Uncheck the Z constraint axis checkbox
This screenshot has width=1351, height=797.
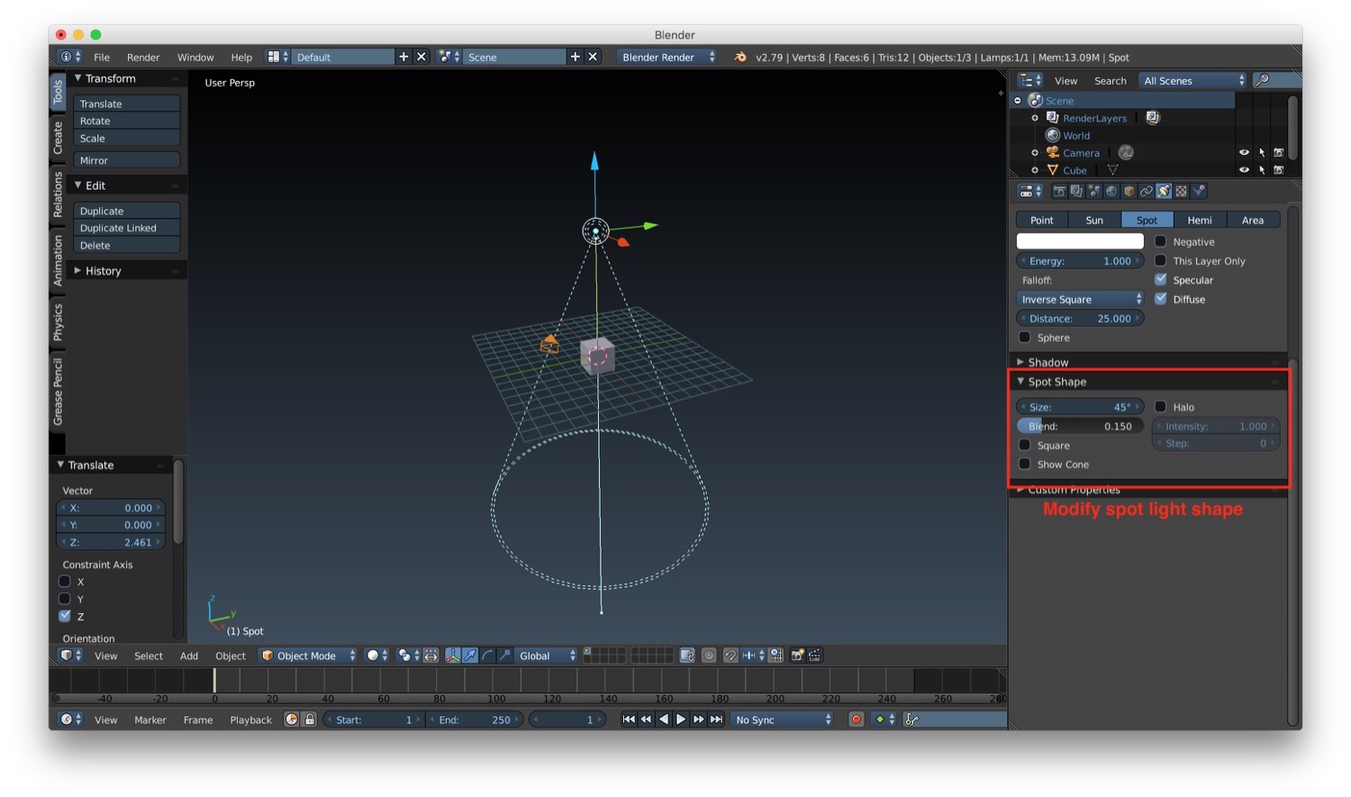click(x=65, y=616)
